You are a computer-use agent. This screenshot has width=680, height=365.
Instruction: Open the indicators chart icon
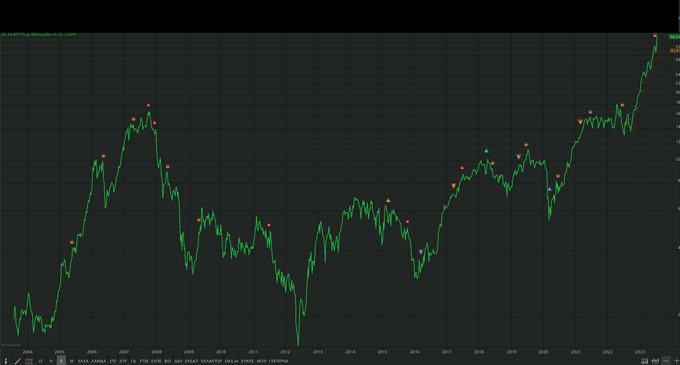[644, 361]
